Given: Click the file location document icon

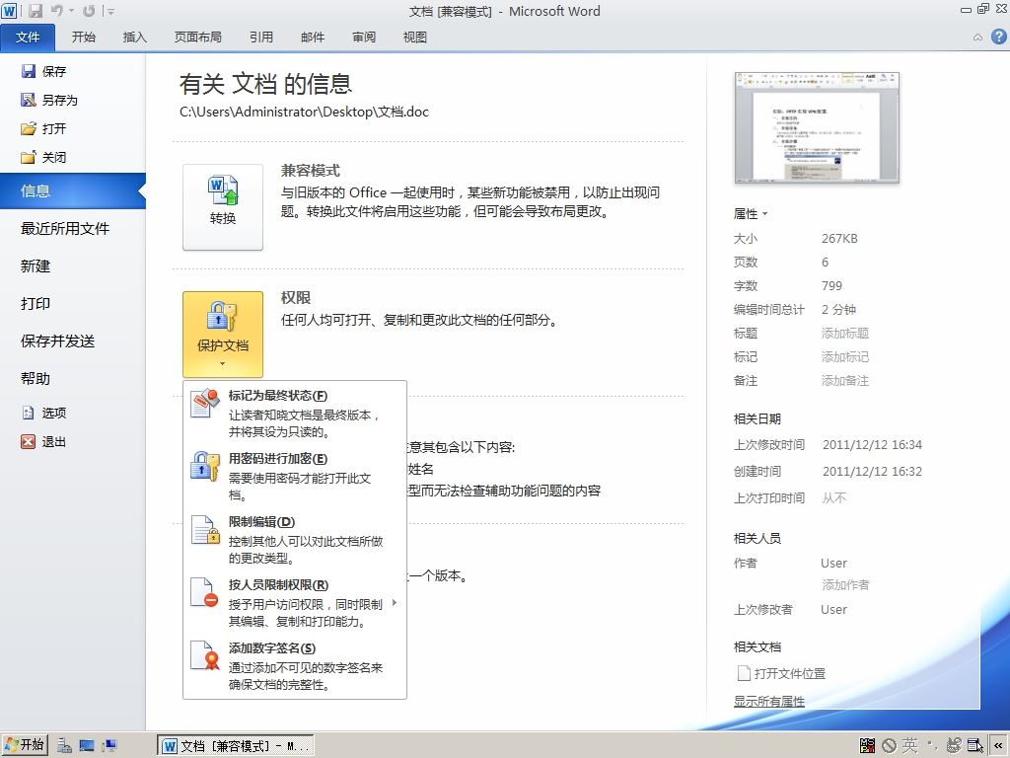Looking at the screenshot, I should (x=744, y=673).
